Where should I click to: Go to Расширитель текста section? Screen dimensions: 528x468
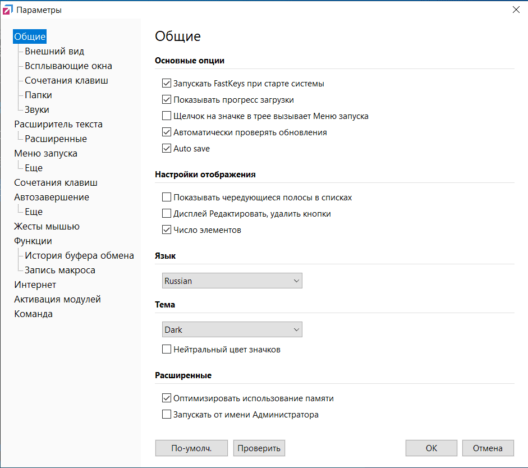[58, 124]
